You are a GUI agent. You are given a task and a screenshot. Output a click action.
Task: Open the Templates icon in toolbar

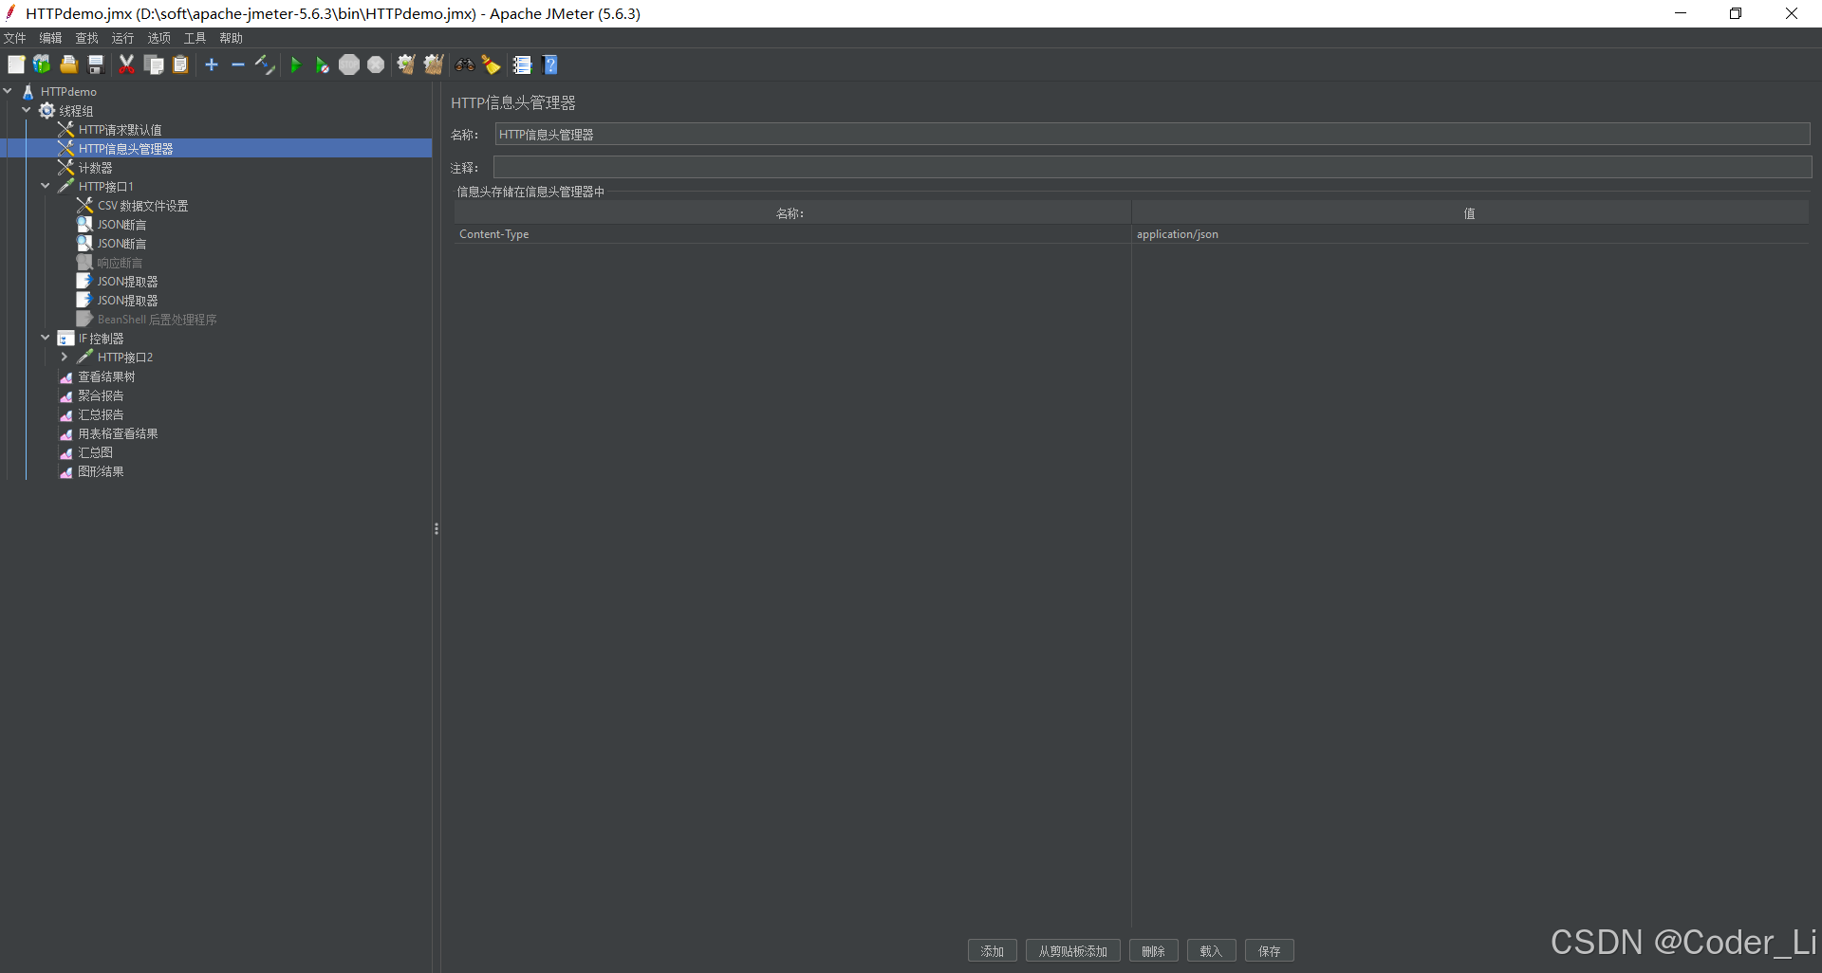pos(42,64)
